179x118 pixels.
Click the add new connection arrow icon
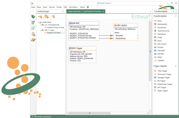pyautogui.click(x=40, y=17)
